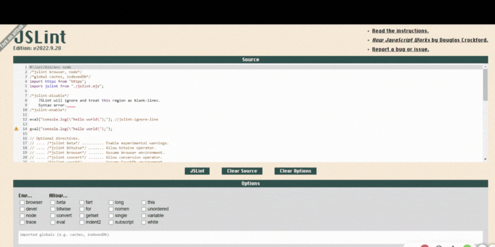Viewport: 495px width, 247px height.
Task: Click the source editor down scroll arrow
Action: click(485, 159)
